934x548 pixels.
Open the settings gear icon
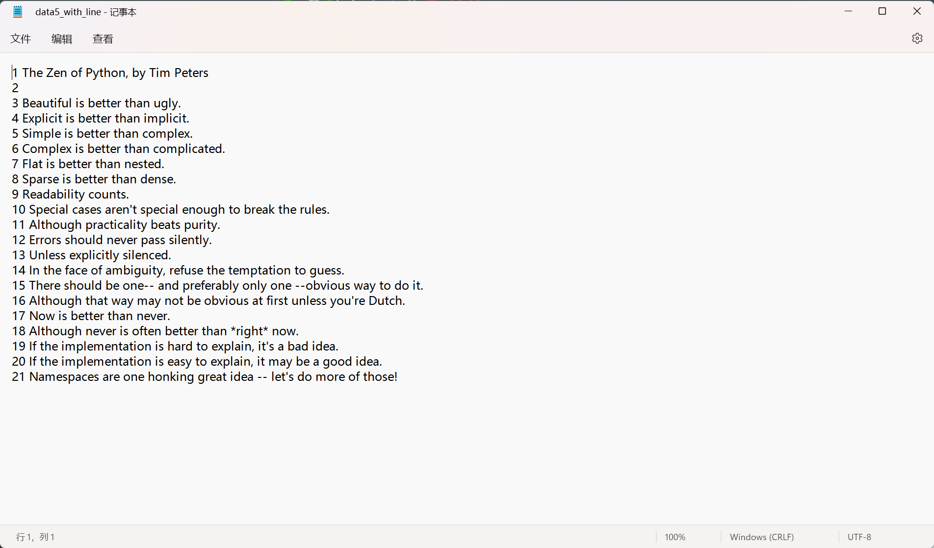pyautogui.click(x=917, y=38)
